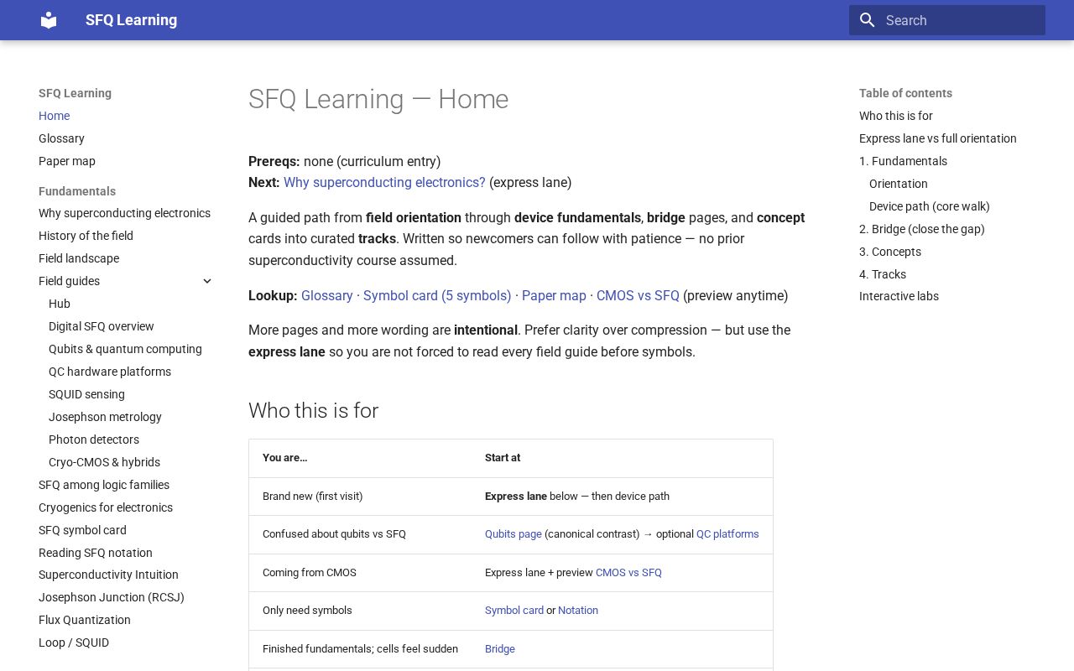This screenshot has height=671, width=1074.
Task: Open QC platforms link in table
Action: [727, 534]
